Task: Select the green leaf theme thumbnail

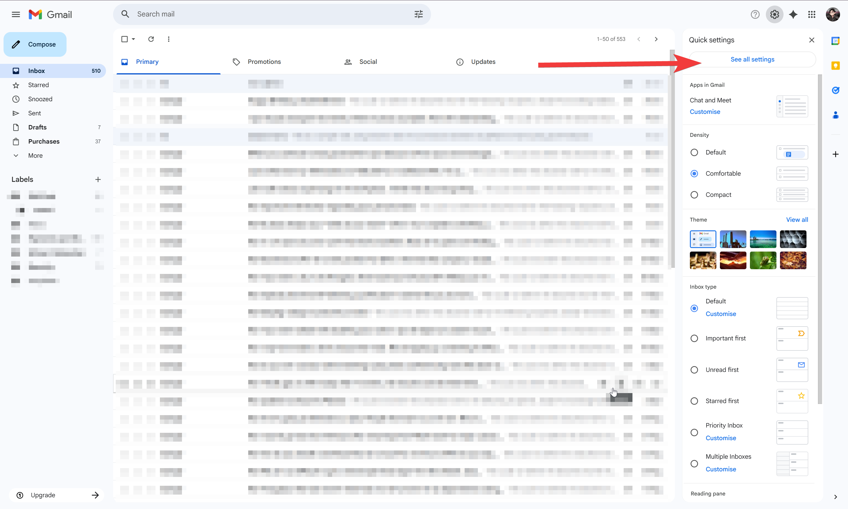Action: coord(763,260)
